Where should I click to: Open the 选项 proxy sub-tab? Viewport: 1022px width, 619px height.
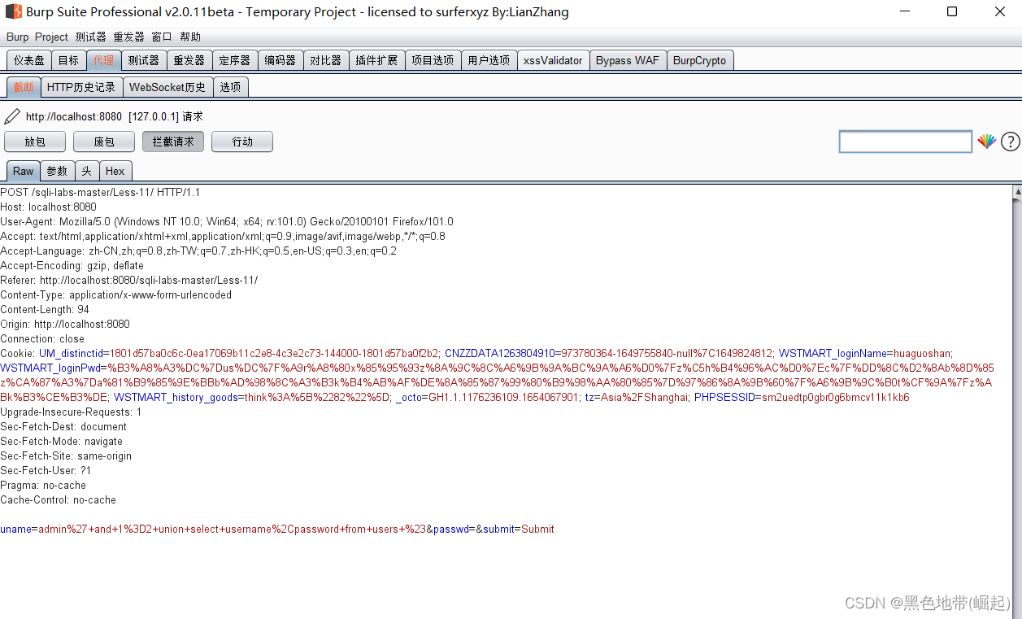(x=230, y=87)
